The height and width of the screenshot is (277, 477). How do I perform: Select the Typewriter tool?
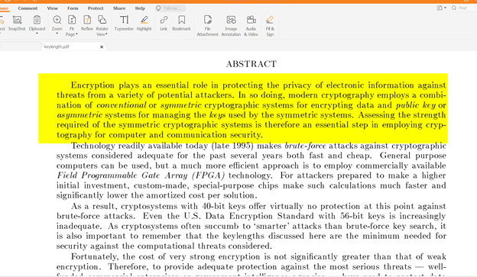coord(124,24)
